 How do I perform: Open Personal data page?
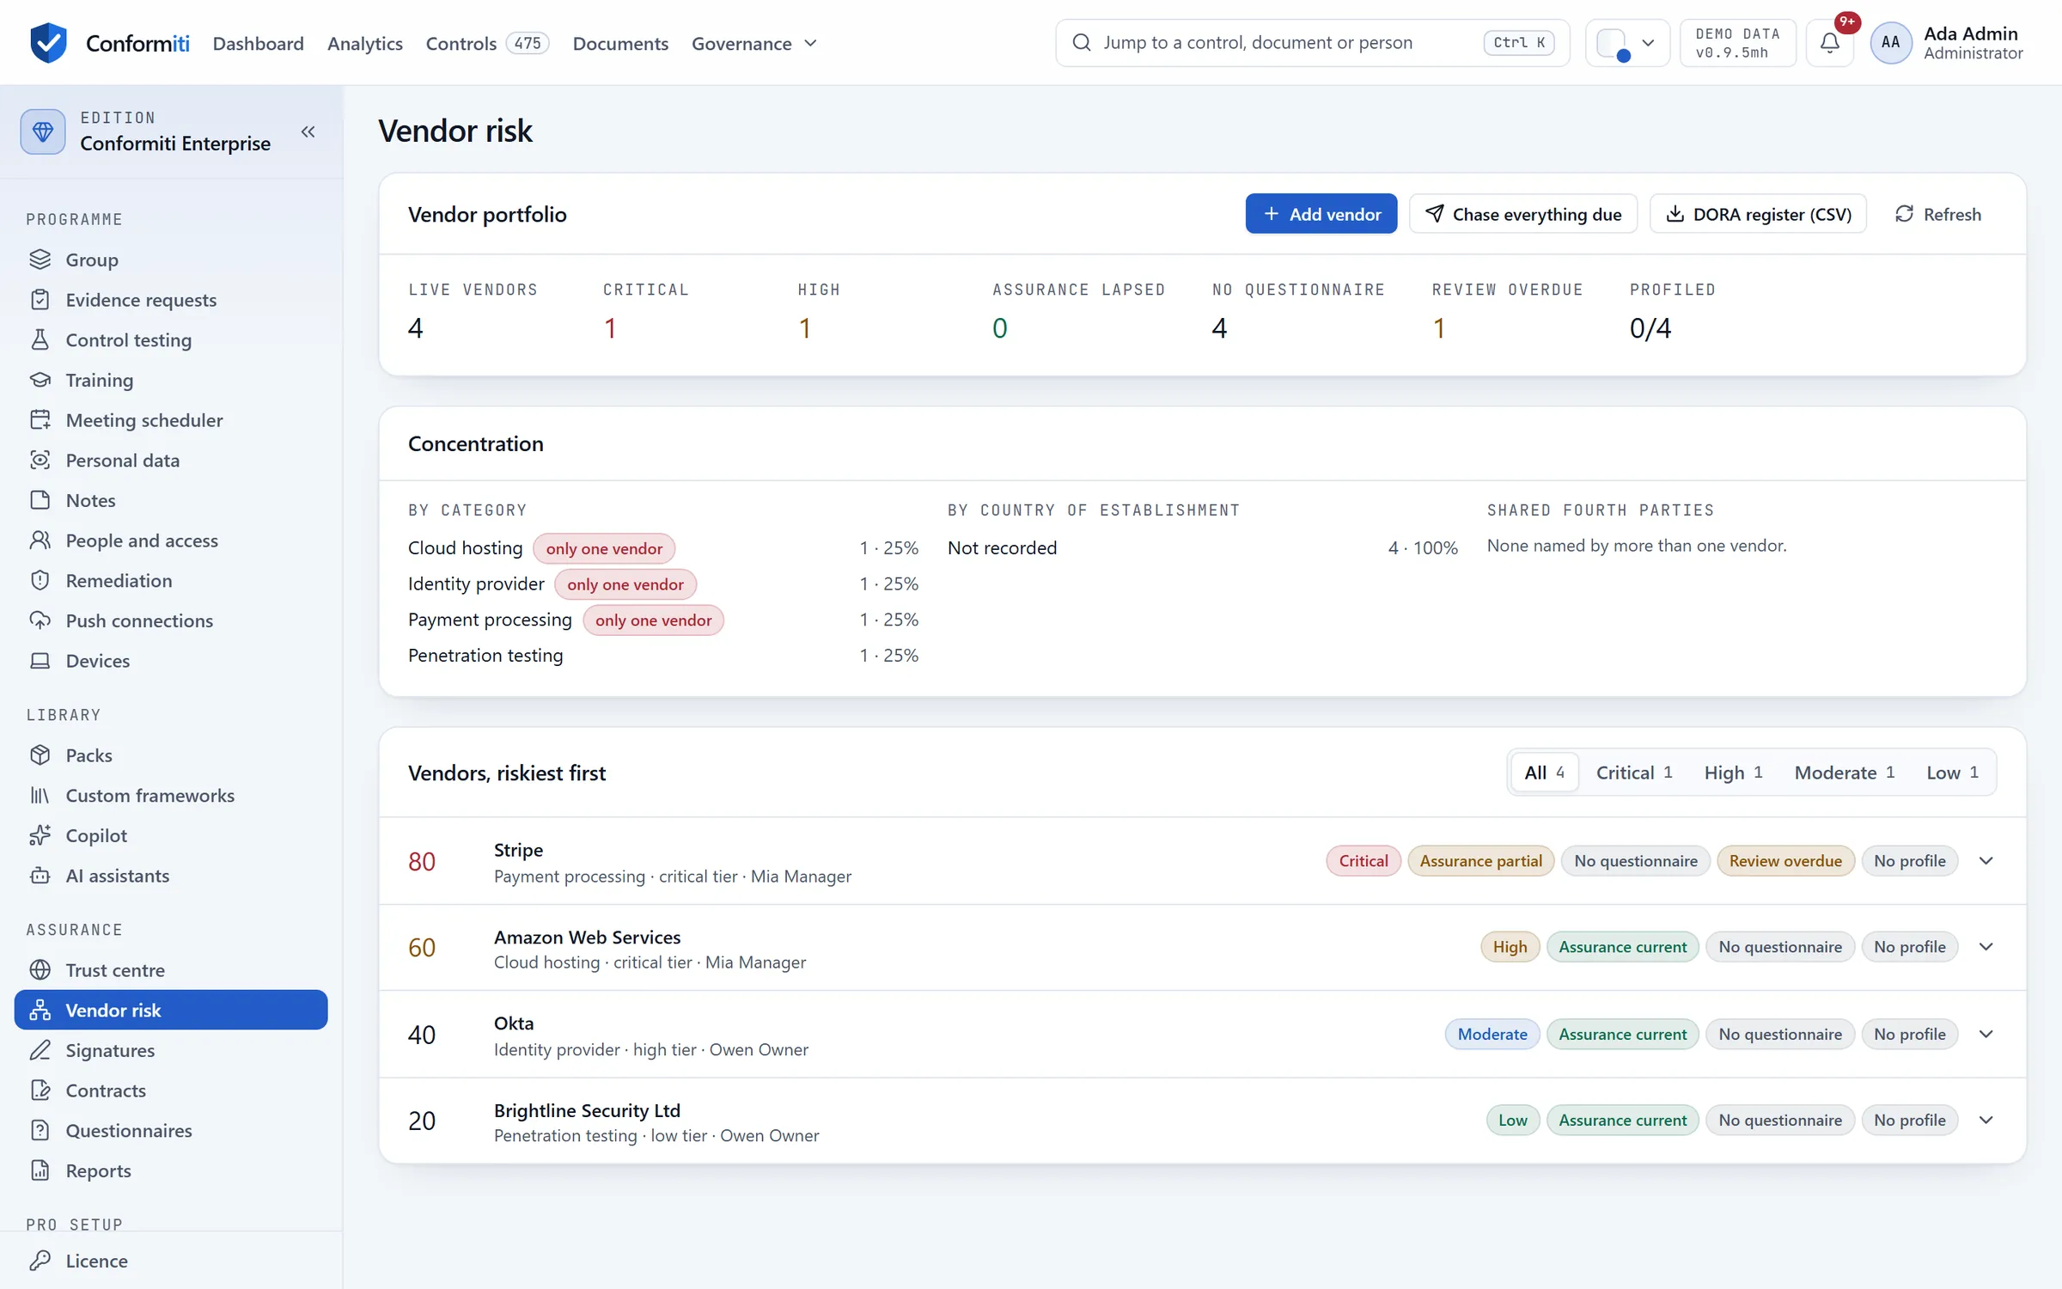coord(171,460)
